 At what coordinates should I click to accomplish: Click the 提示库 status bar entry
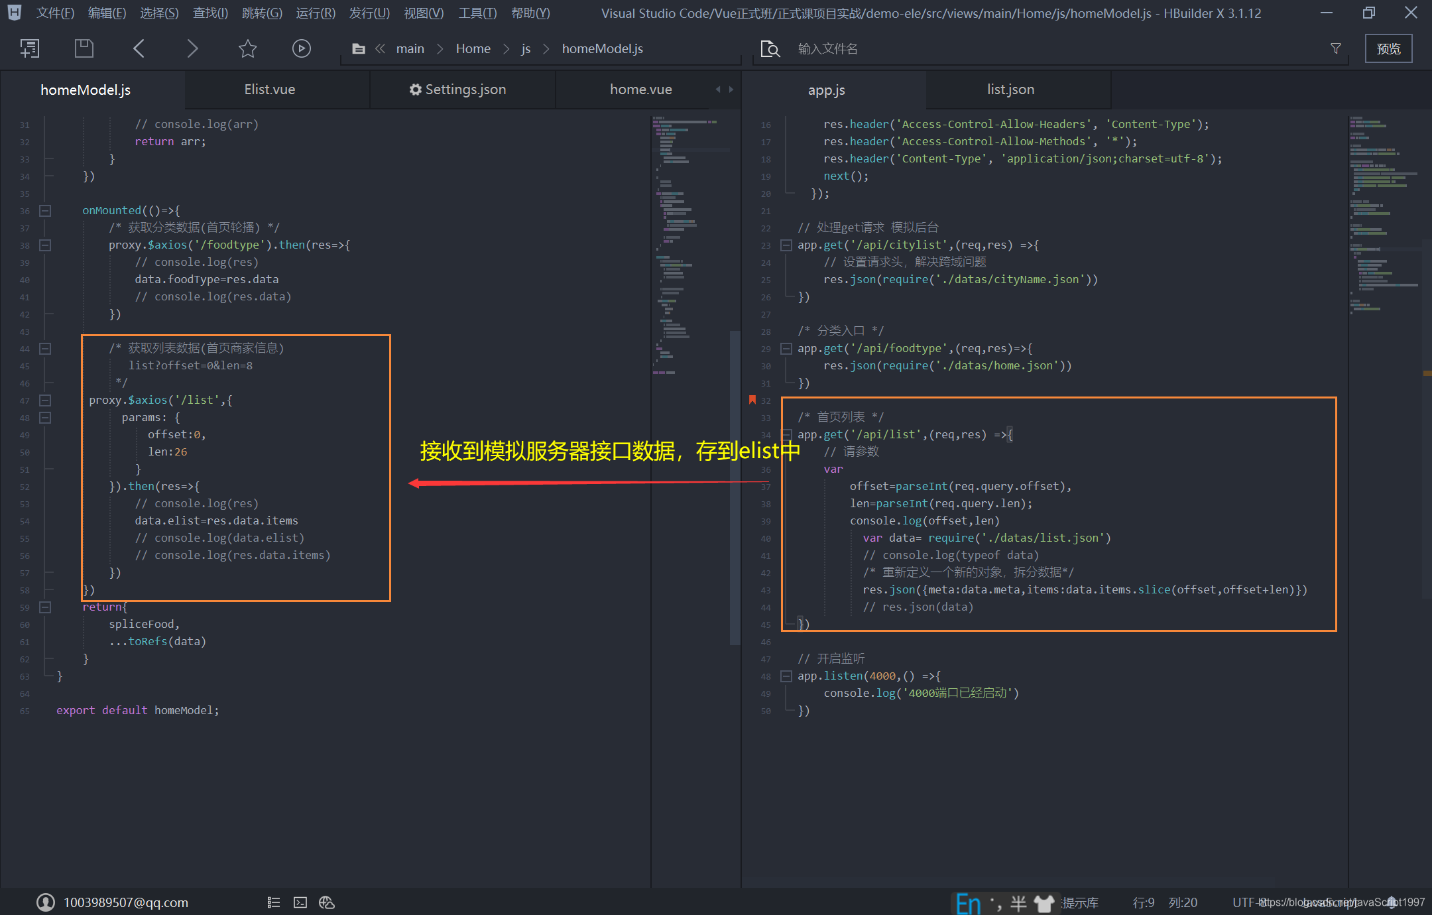1081,902
